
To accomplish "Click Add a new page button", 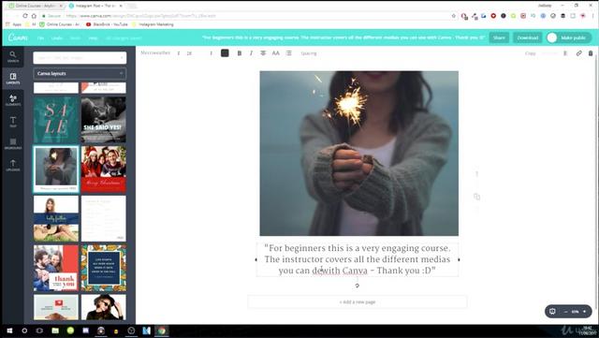I will [x=358, y=301].
